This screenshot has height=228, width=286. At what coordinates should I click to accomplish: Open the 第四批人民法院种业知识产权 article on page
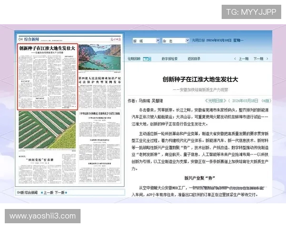[100, 80]
